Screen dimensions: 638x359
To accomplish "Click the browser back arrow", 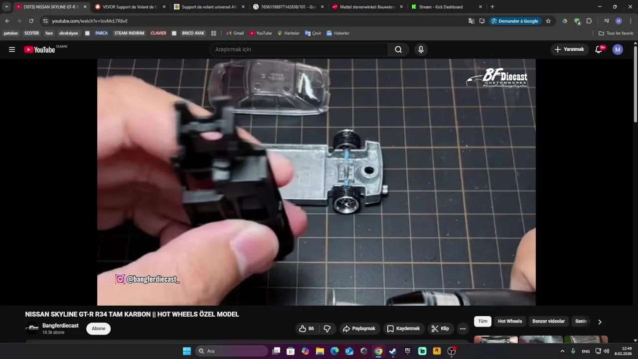I will [x=7, y=21].
